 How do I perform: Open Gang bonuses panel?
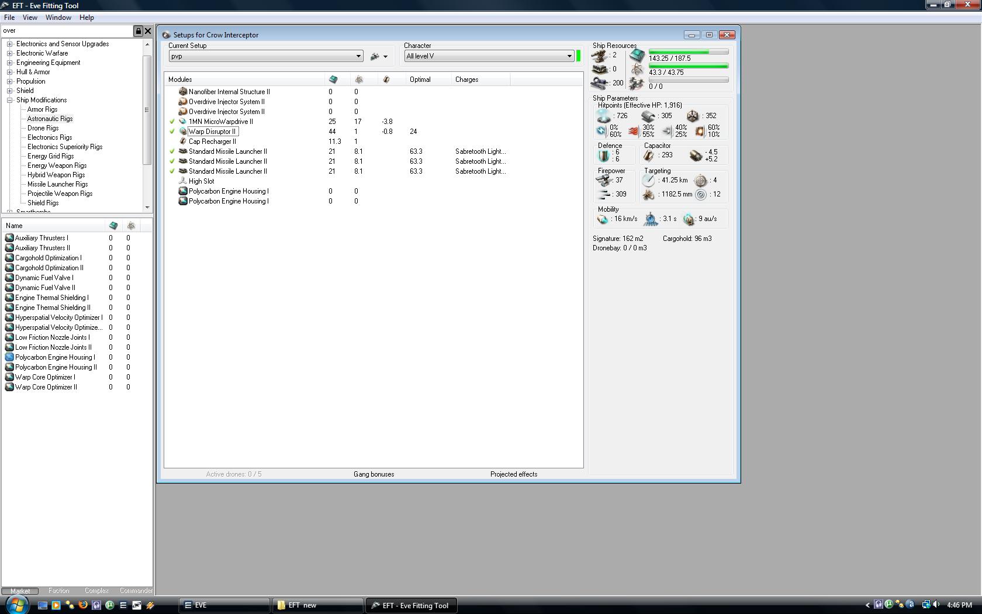(374, 474)
